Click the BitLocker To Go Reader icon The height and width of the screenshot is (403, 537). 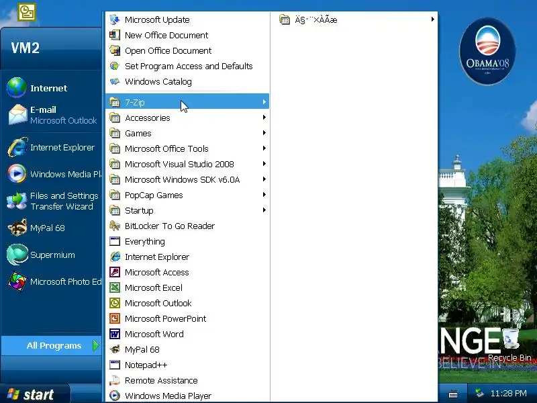click(x=115, y=226)
